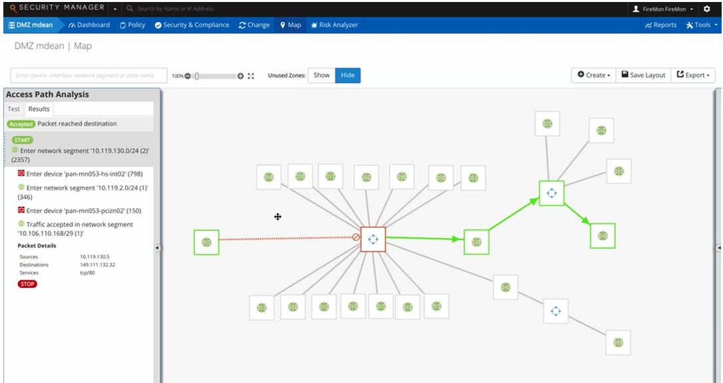This screenshot has width=723, height=383.
Task: Click zoom in plus icon
Action: pos(241,76)
